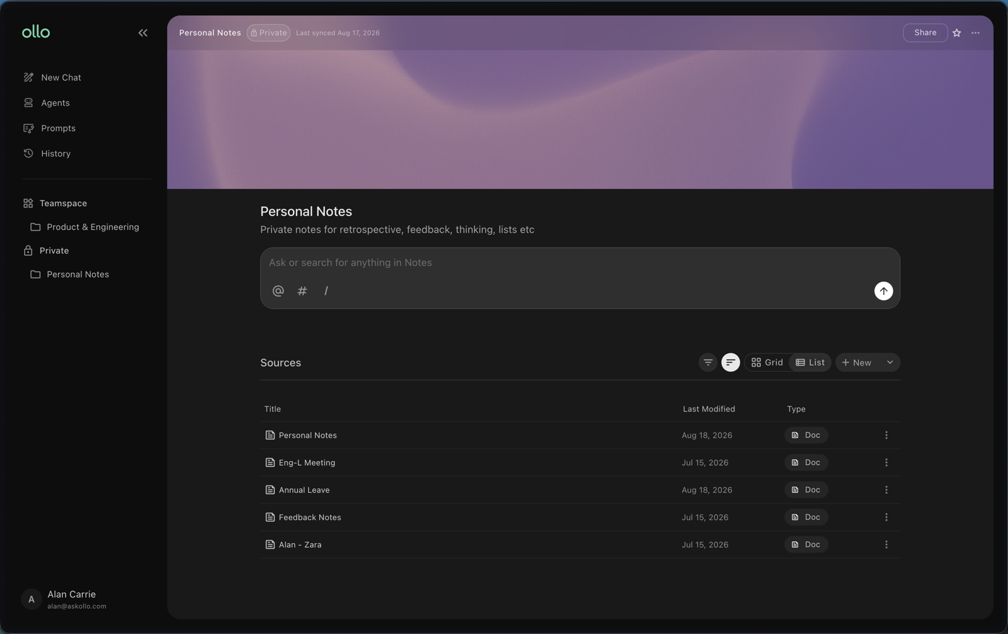The height and width of the screenshot is (634, 1008).
Task: Open the three-dot menu for Annual Leave
Action: [886, 490]
